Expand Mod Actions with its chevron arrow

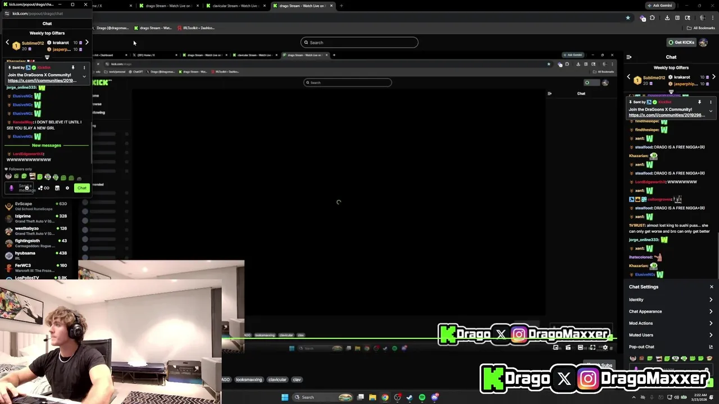pos(711,323)
